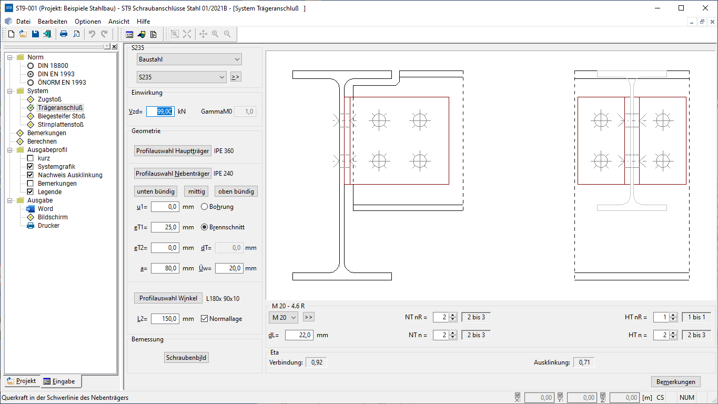Select the pan move arrows icon

[x=203, y=34]
